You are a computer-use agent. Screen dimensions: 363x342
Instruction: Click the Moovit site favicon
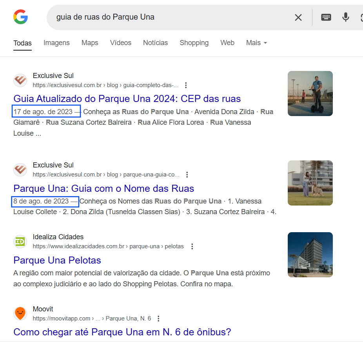20,313
